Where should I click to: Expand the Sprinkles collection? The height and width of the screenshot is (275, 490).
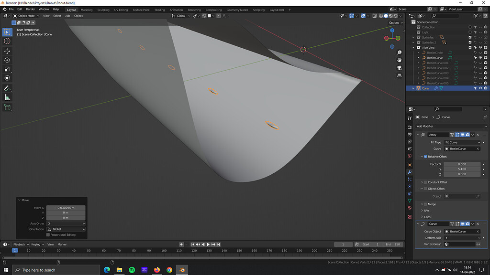pos(413,37)
